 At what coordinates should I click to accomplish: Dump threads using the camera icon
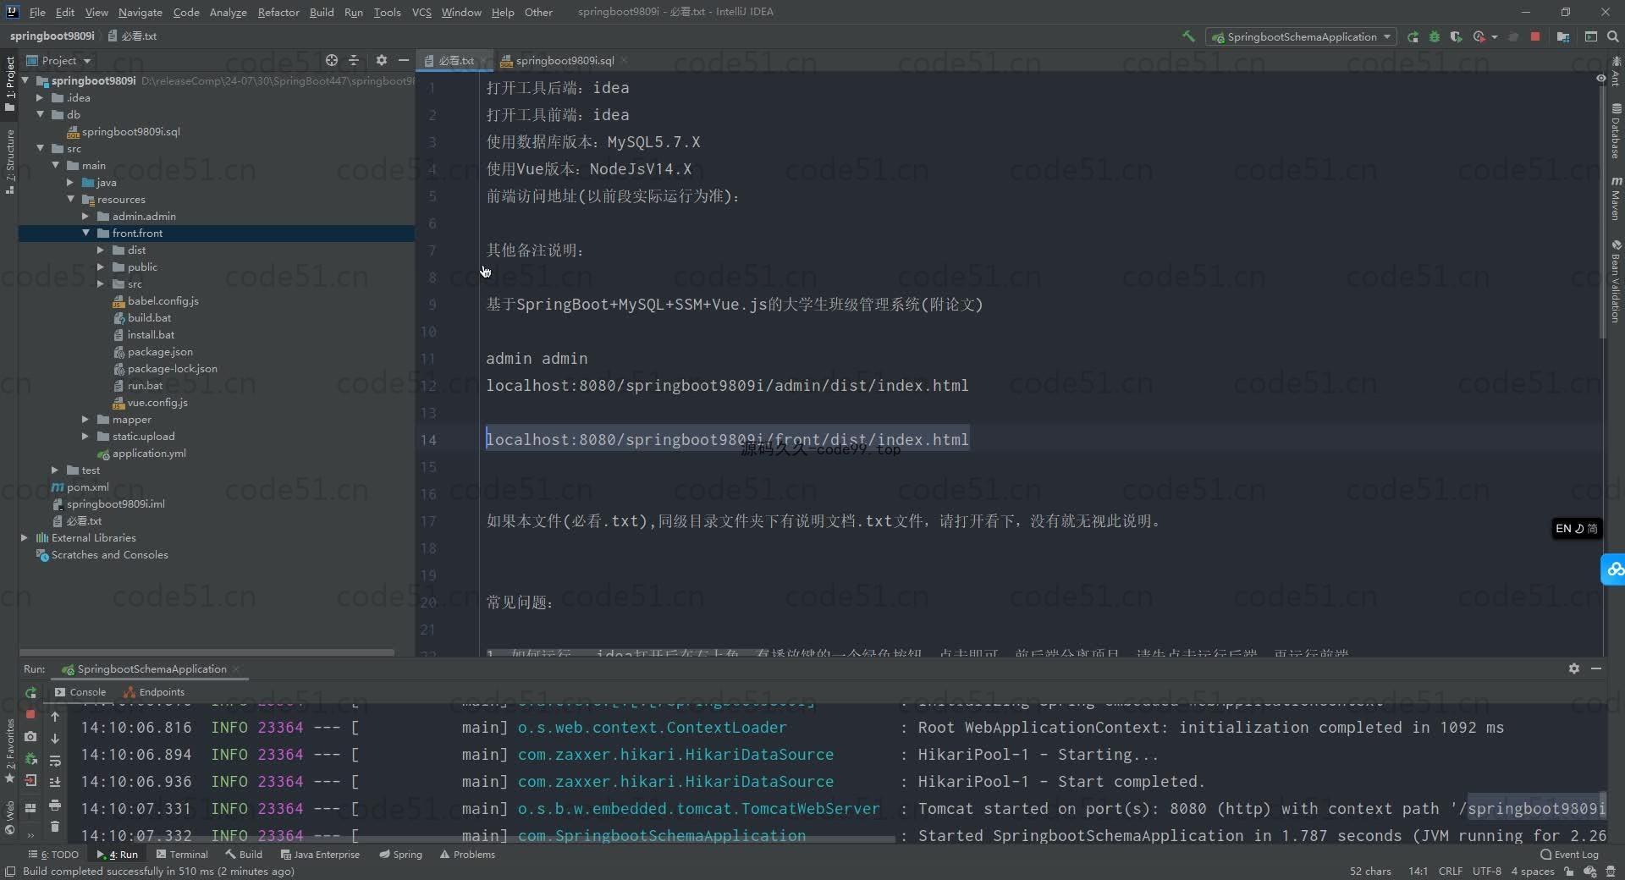pos(30,737)
